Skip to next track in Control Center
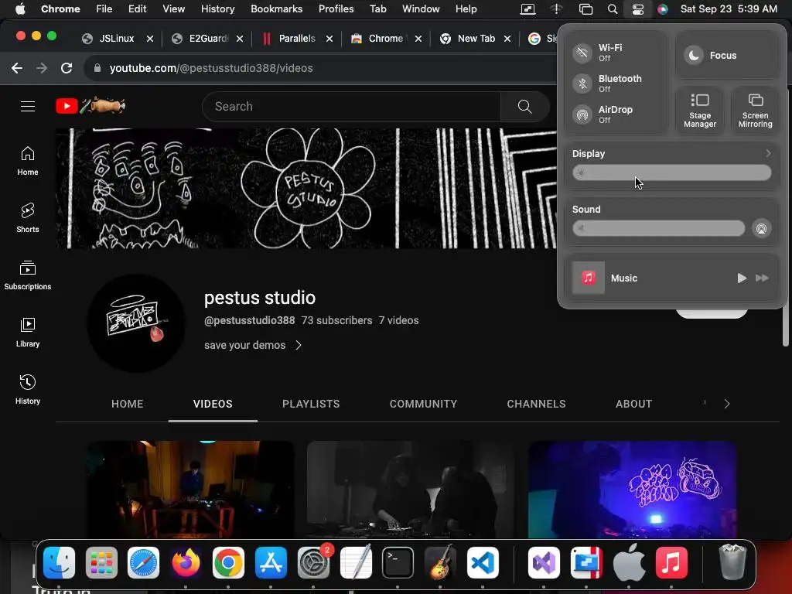This screenshot has width=792, height=594. (x=762, y=278)
